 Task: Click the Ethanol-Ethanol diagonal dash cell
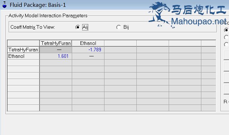88,56
